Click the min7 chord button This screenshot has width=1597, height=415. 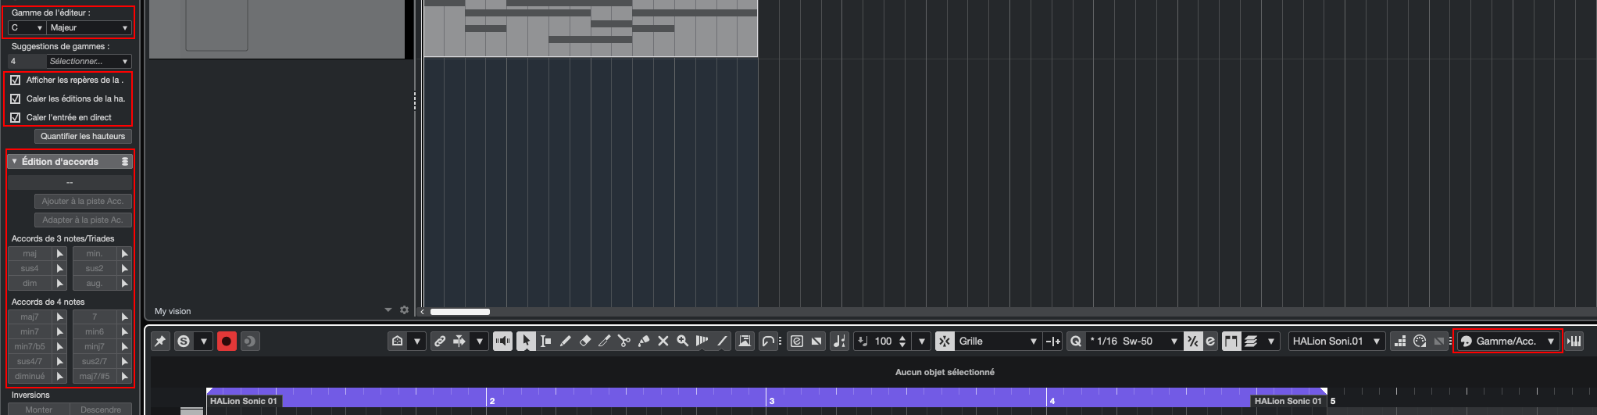pos(30,331)
